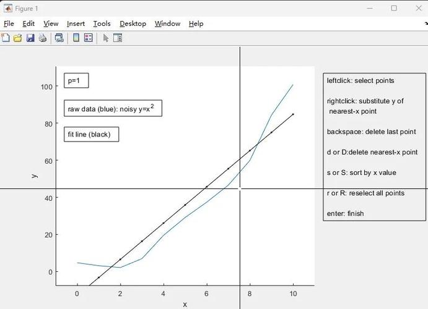Viewport: 428px width, 309px height.
Task: Open the View menu
Action: click(x=51, y=23)
